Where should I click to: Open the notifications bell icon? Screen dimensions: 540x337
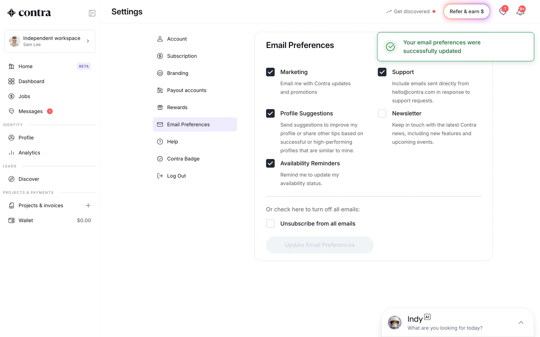coord(520,12)
